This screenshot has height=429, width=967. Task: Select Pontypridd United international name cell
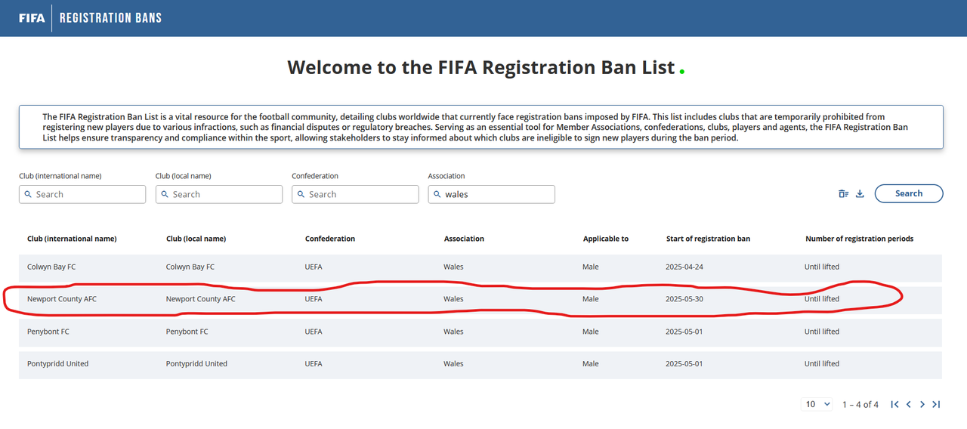click(x=57, y=364)
